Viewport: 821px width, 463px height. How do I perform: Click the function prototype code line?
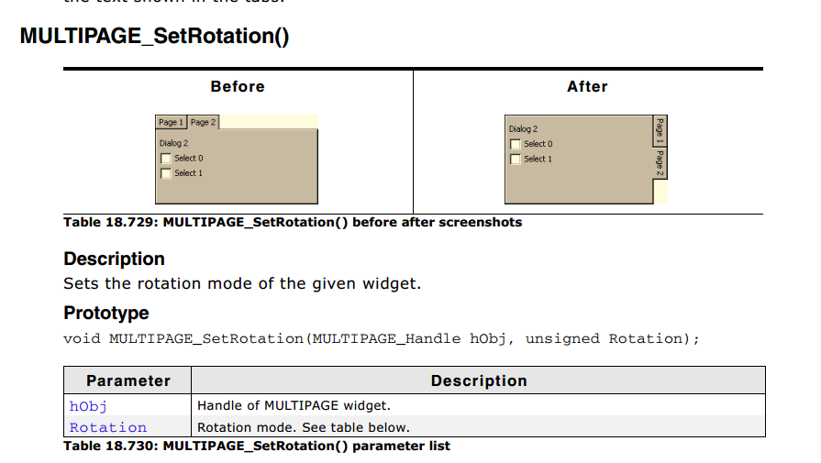tap(382, 339)
